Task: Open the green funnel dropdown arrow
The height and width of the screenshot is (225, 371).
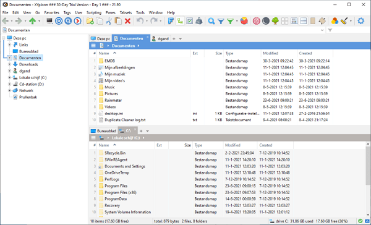Action: (237, 21)
